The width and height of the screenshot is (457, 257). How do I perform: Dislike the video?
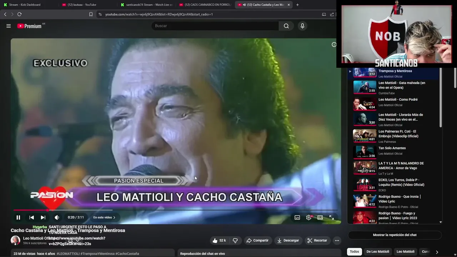pyautogui.click(x=235, y=241)
